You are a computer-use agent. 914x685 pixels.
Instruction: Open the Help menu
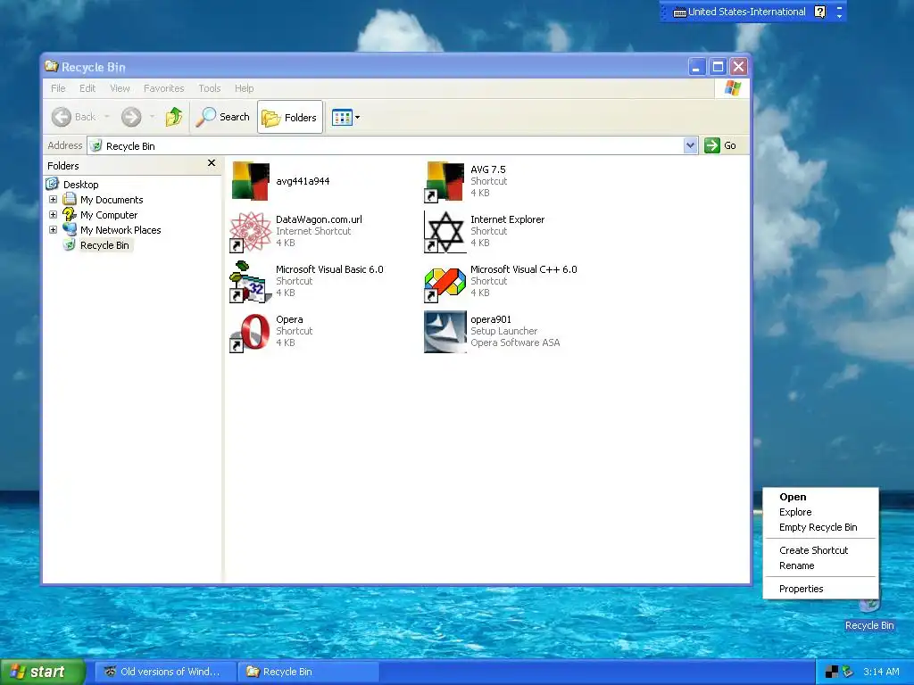pos(244,88)
